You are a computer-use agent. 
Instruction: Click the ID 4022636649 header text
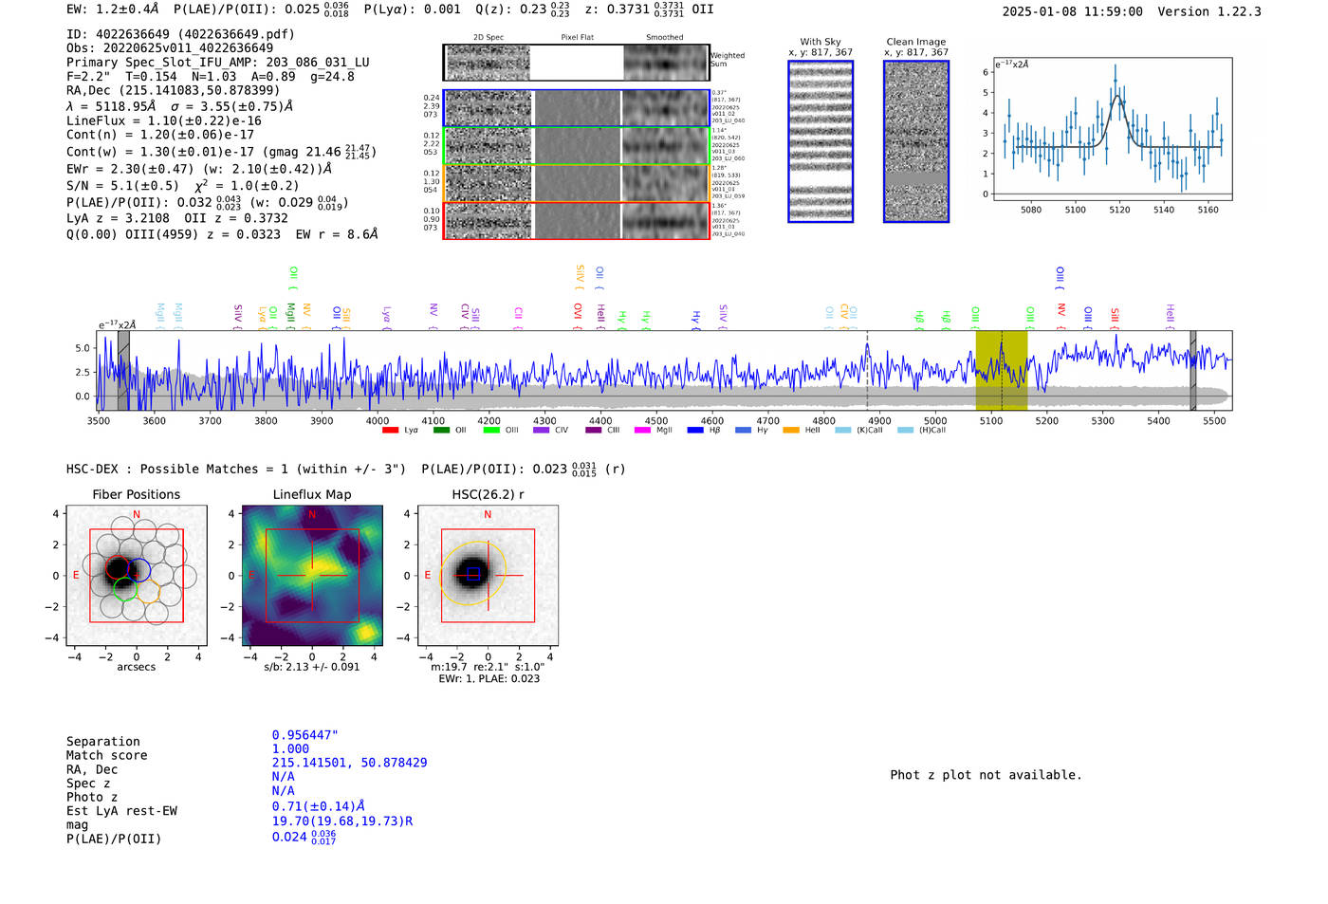coord(180,34)
